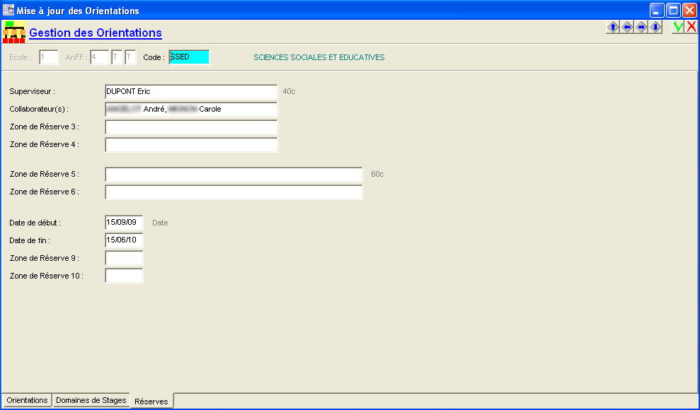Select the Réserves tab
Screen dimensions: 700x410
point(151,401)
